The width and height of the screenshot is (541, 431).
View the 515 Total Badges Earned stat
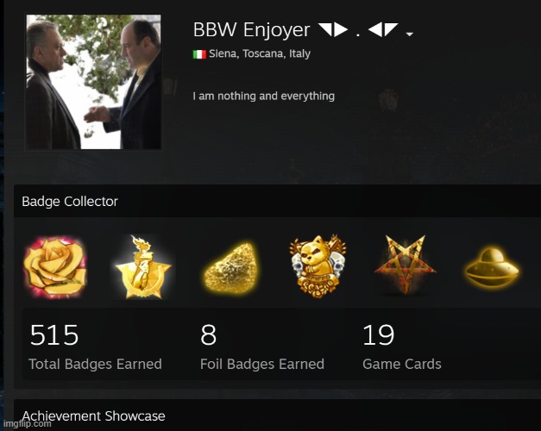point(95,347)
